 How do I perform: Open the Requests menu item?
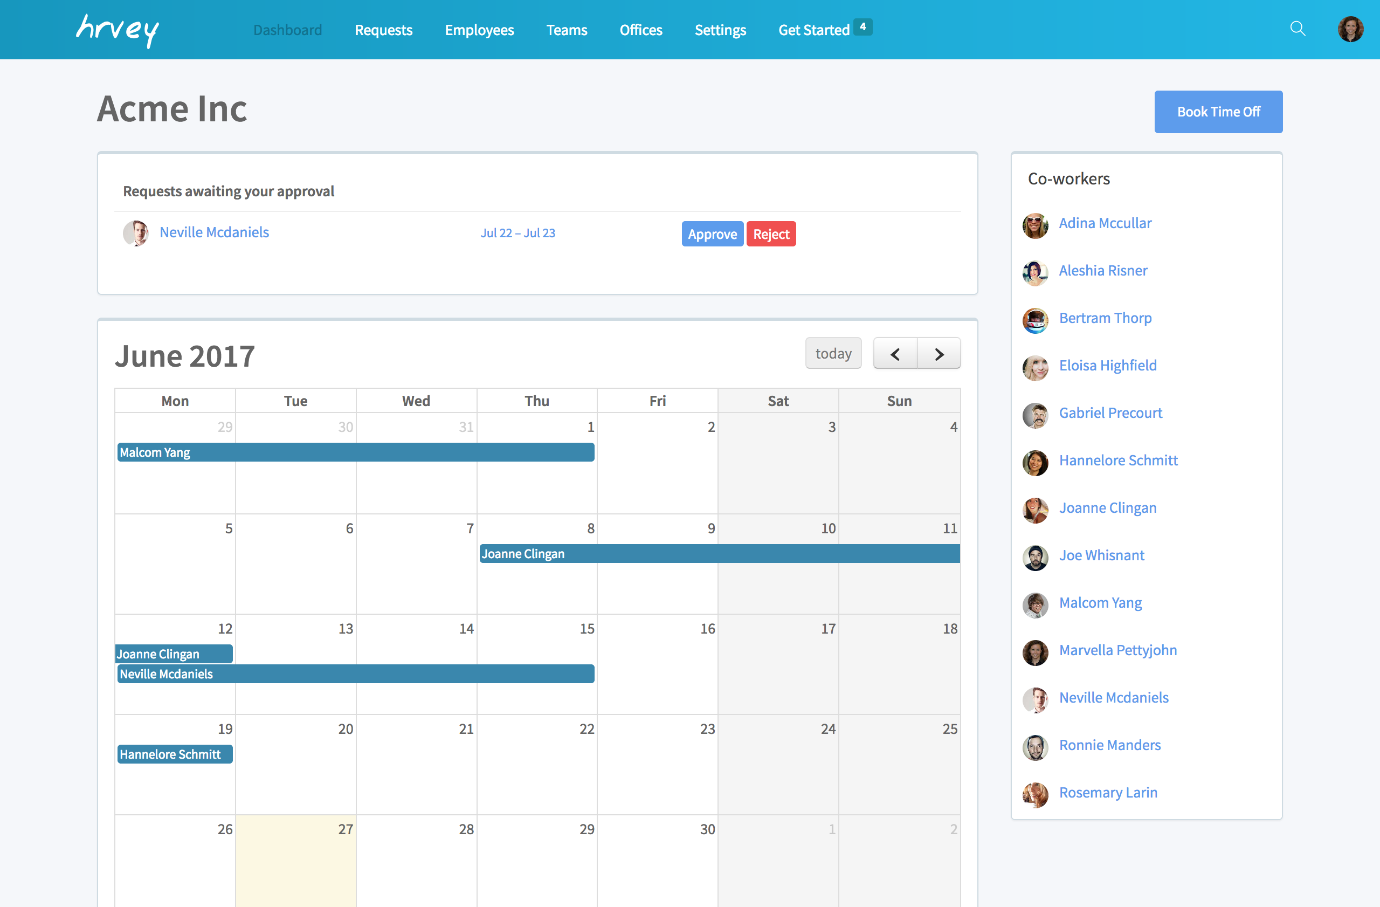pyautogui.click(x=383, y=30)
